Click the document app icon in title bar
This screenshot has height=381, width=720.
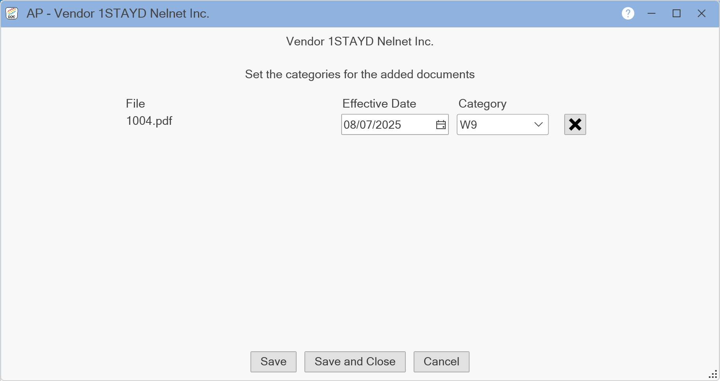point(12,14)
